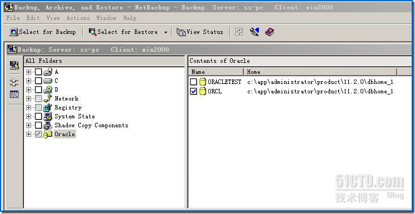
Task: Click the A floppy drive icon
Action: coord(48,72)
